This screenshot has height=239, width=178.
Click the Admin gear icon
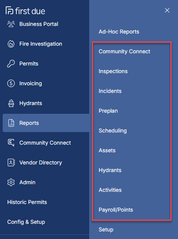pyautogui.click(x=11, y=182)
